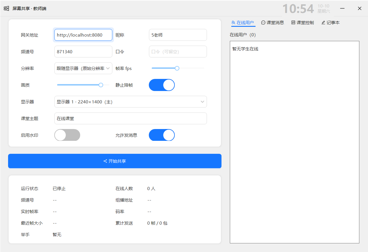
Task: Focus the 口令 password input field
Action: [x=178, y=52]
